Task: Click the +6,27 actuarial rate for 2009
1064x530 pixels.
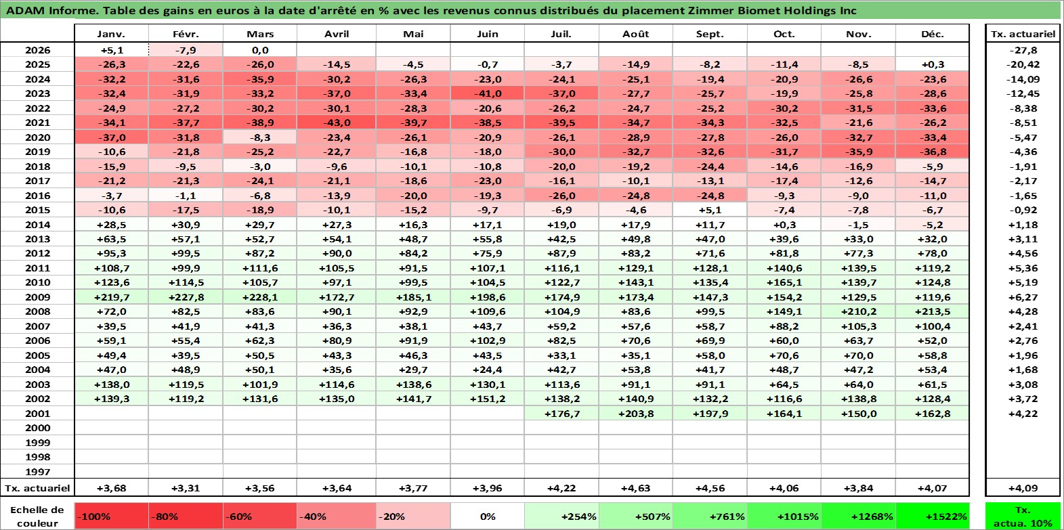Action: tap(1023, 297)
